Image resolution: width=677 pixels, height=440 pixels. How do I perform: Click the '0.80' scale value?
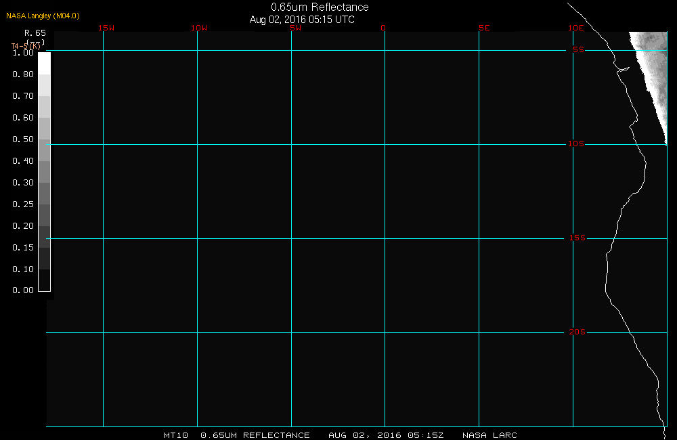pos(23,74)
